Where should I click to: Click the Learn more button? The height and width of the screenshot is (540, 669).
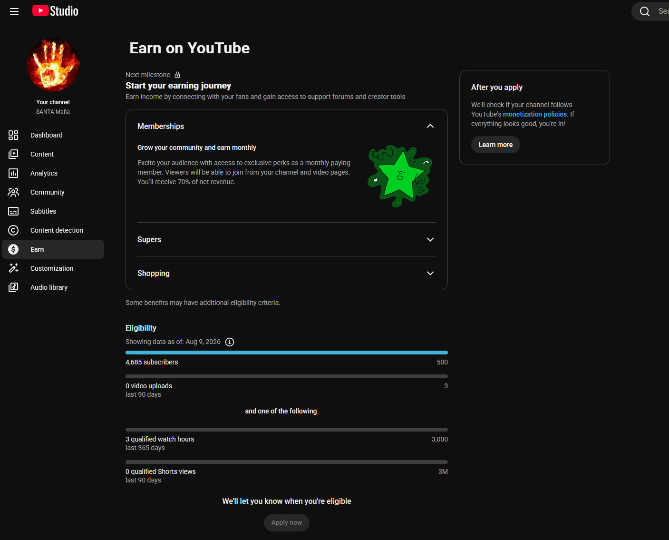(495, 145)
